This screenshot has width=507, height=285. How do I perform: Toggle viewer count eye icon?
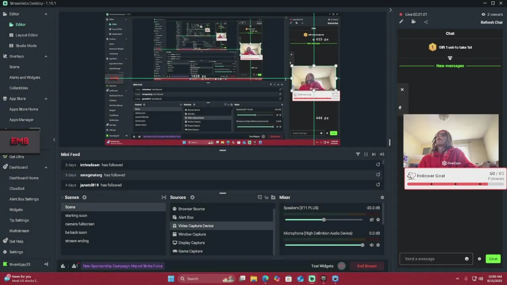[483, 15]
